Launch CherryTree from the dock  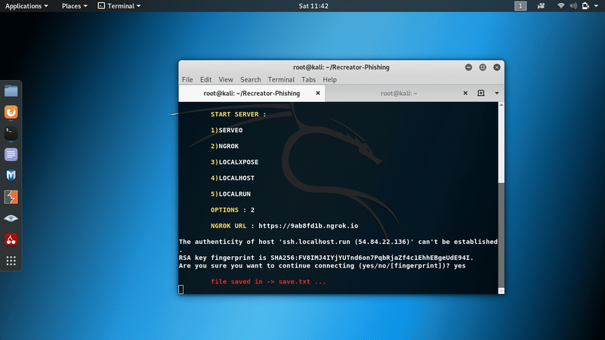pyautogui.click(x=11, y=240)
